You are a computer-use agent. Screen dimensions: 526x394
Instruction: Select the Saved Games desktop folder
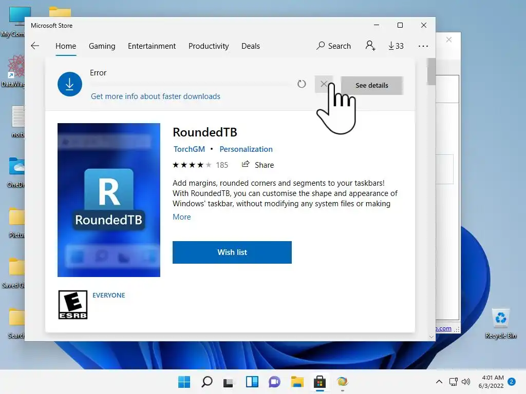click(x=13, y=273)
